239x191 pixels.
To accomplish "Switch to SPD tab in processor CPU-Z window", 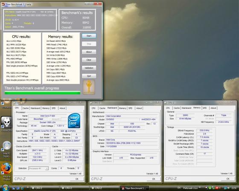I will 54,108.
